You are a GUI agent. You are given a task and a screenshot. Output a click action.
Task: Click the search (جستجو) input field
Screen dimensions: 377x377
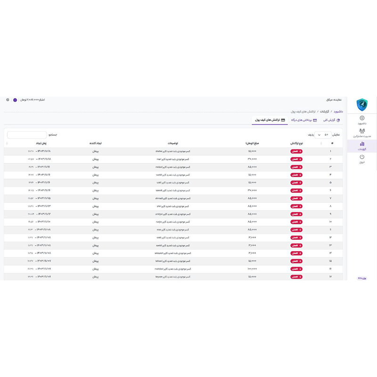[27, 135]
